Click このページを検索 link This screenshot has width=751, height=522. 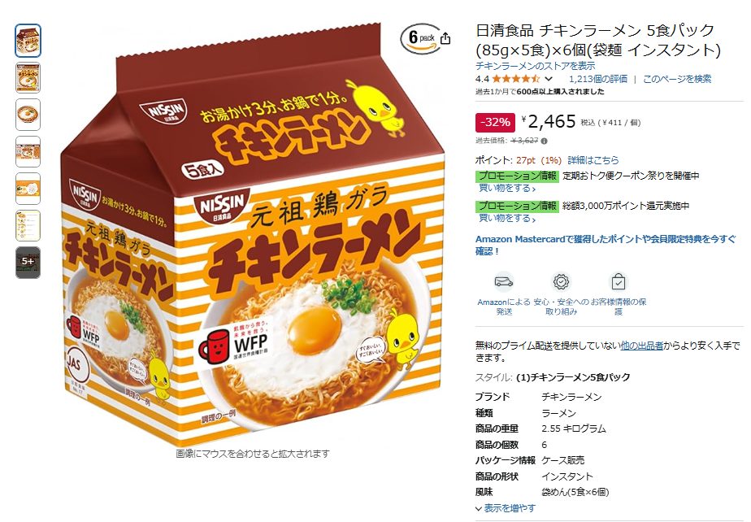click(677, 79)
